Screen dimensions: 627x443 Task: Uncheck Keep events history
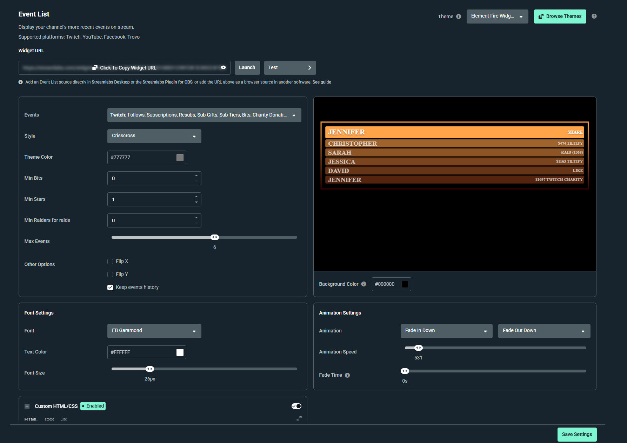click(110, 287)
